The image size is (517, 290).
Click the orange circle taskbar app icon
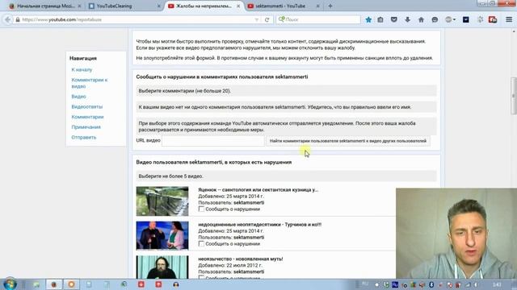71,284
